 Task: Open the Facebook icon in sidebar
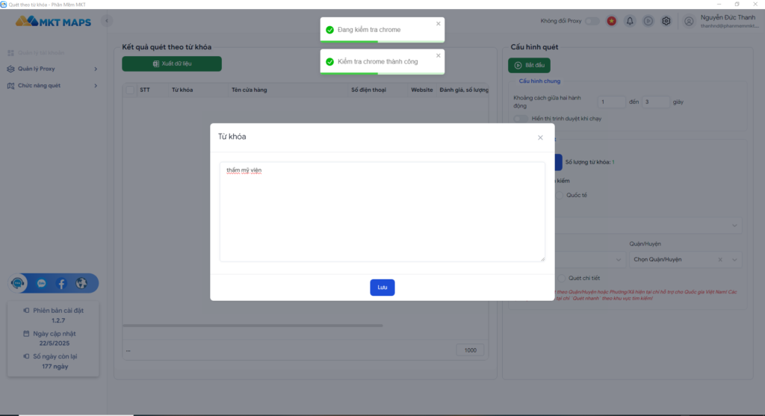(x=61, y=283)
